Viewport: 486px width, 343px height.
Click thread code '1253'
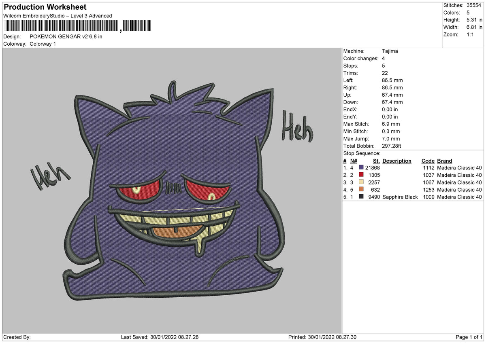pyautogui.click(x=428, y=190)
